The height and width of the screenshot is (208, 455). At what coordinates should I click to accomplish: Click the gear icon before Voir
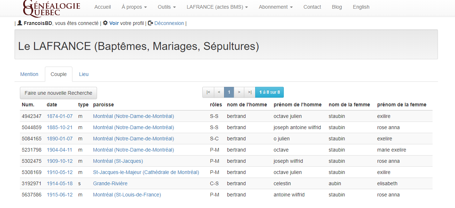coord(105,23)
